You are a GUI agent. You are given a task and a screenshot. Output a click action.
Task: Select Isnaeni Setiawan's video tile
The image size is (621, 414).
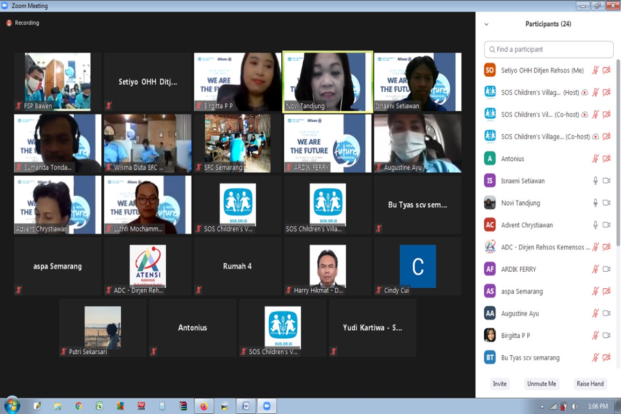(417, 82)
